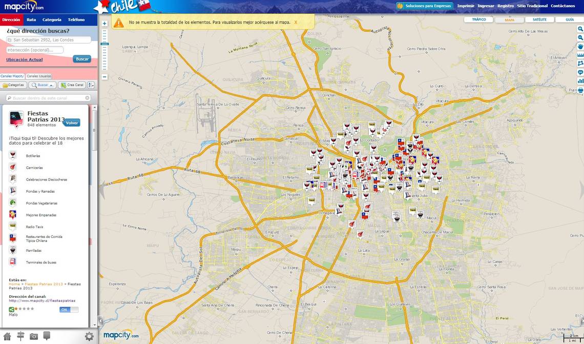Open the Canales Mapcity tab
The width and height of the screenshot is (584, 344).
click(x=12, y=76)
